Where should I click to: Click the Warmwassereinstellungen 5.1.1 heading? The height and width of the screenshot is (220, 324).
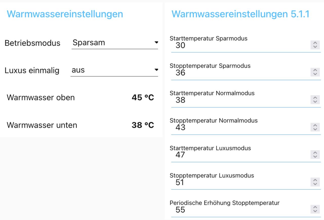(240, 14)
